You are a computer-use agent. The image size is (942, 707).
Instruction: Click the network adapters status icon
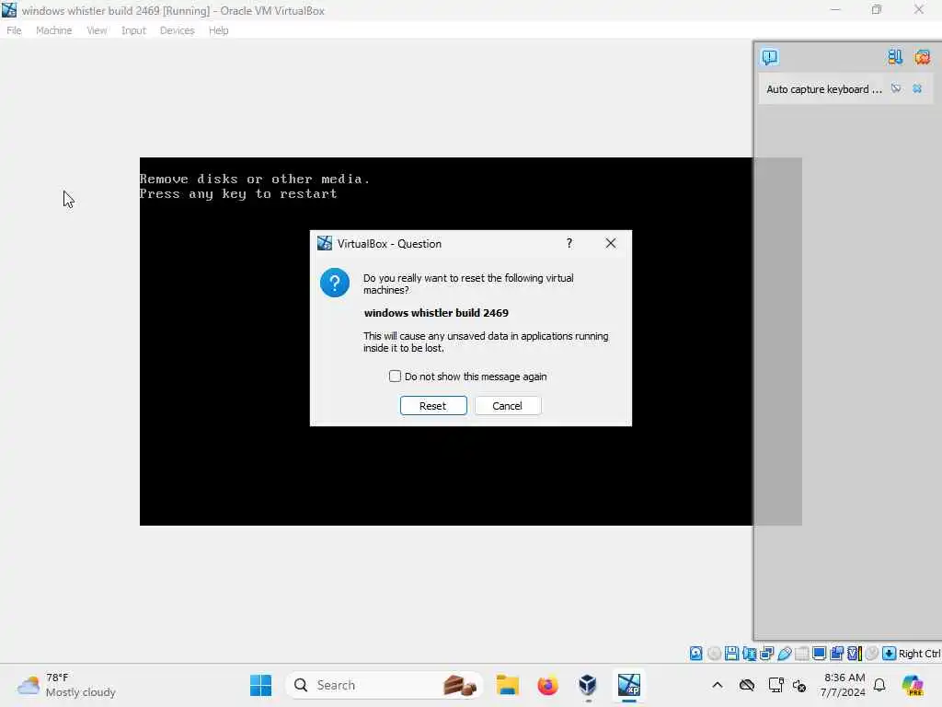(x=766, y=654)
